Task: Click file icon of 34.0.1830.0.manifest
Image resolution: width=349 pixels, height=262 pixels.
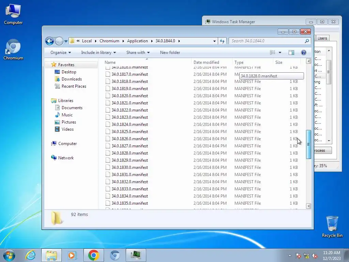Action: [108, 168]
